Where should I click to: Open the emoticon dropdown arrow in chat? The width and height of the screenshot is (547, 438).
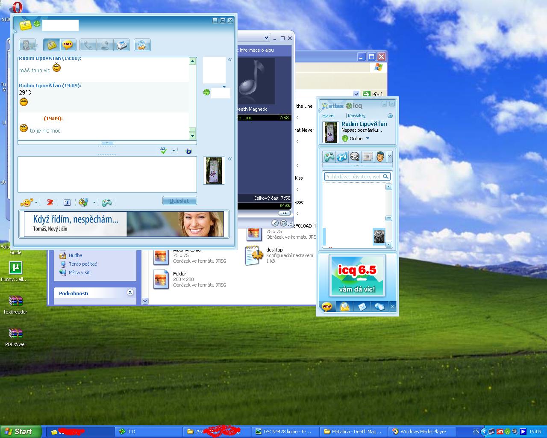click(x=36, y=203)
